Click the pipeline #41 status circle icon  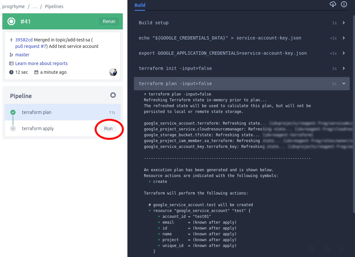click(x=11, y=21)
